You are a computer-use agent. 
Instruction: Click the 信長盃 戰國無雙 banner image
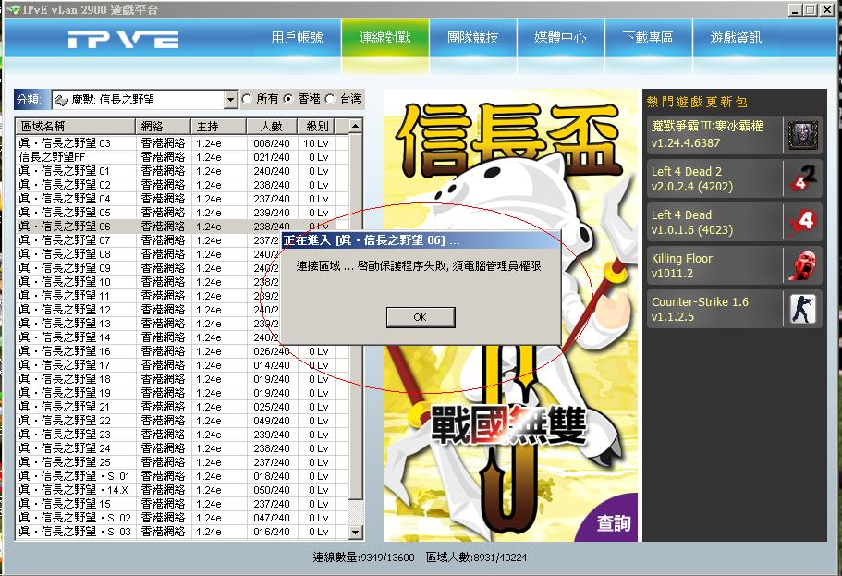click(510, 315)
